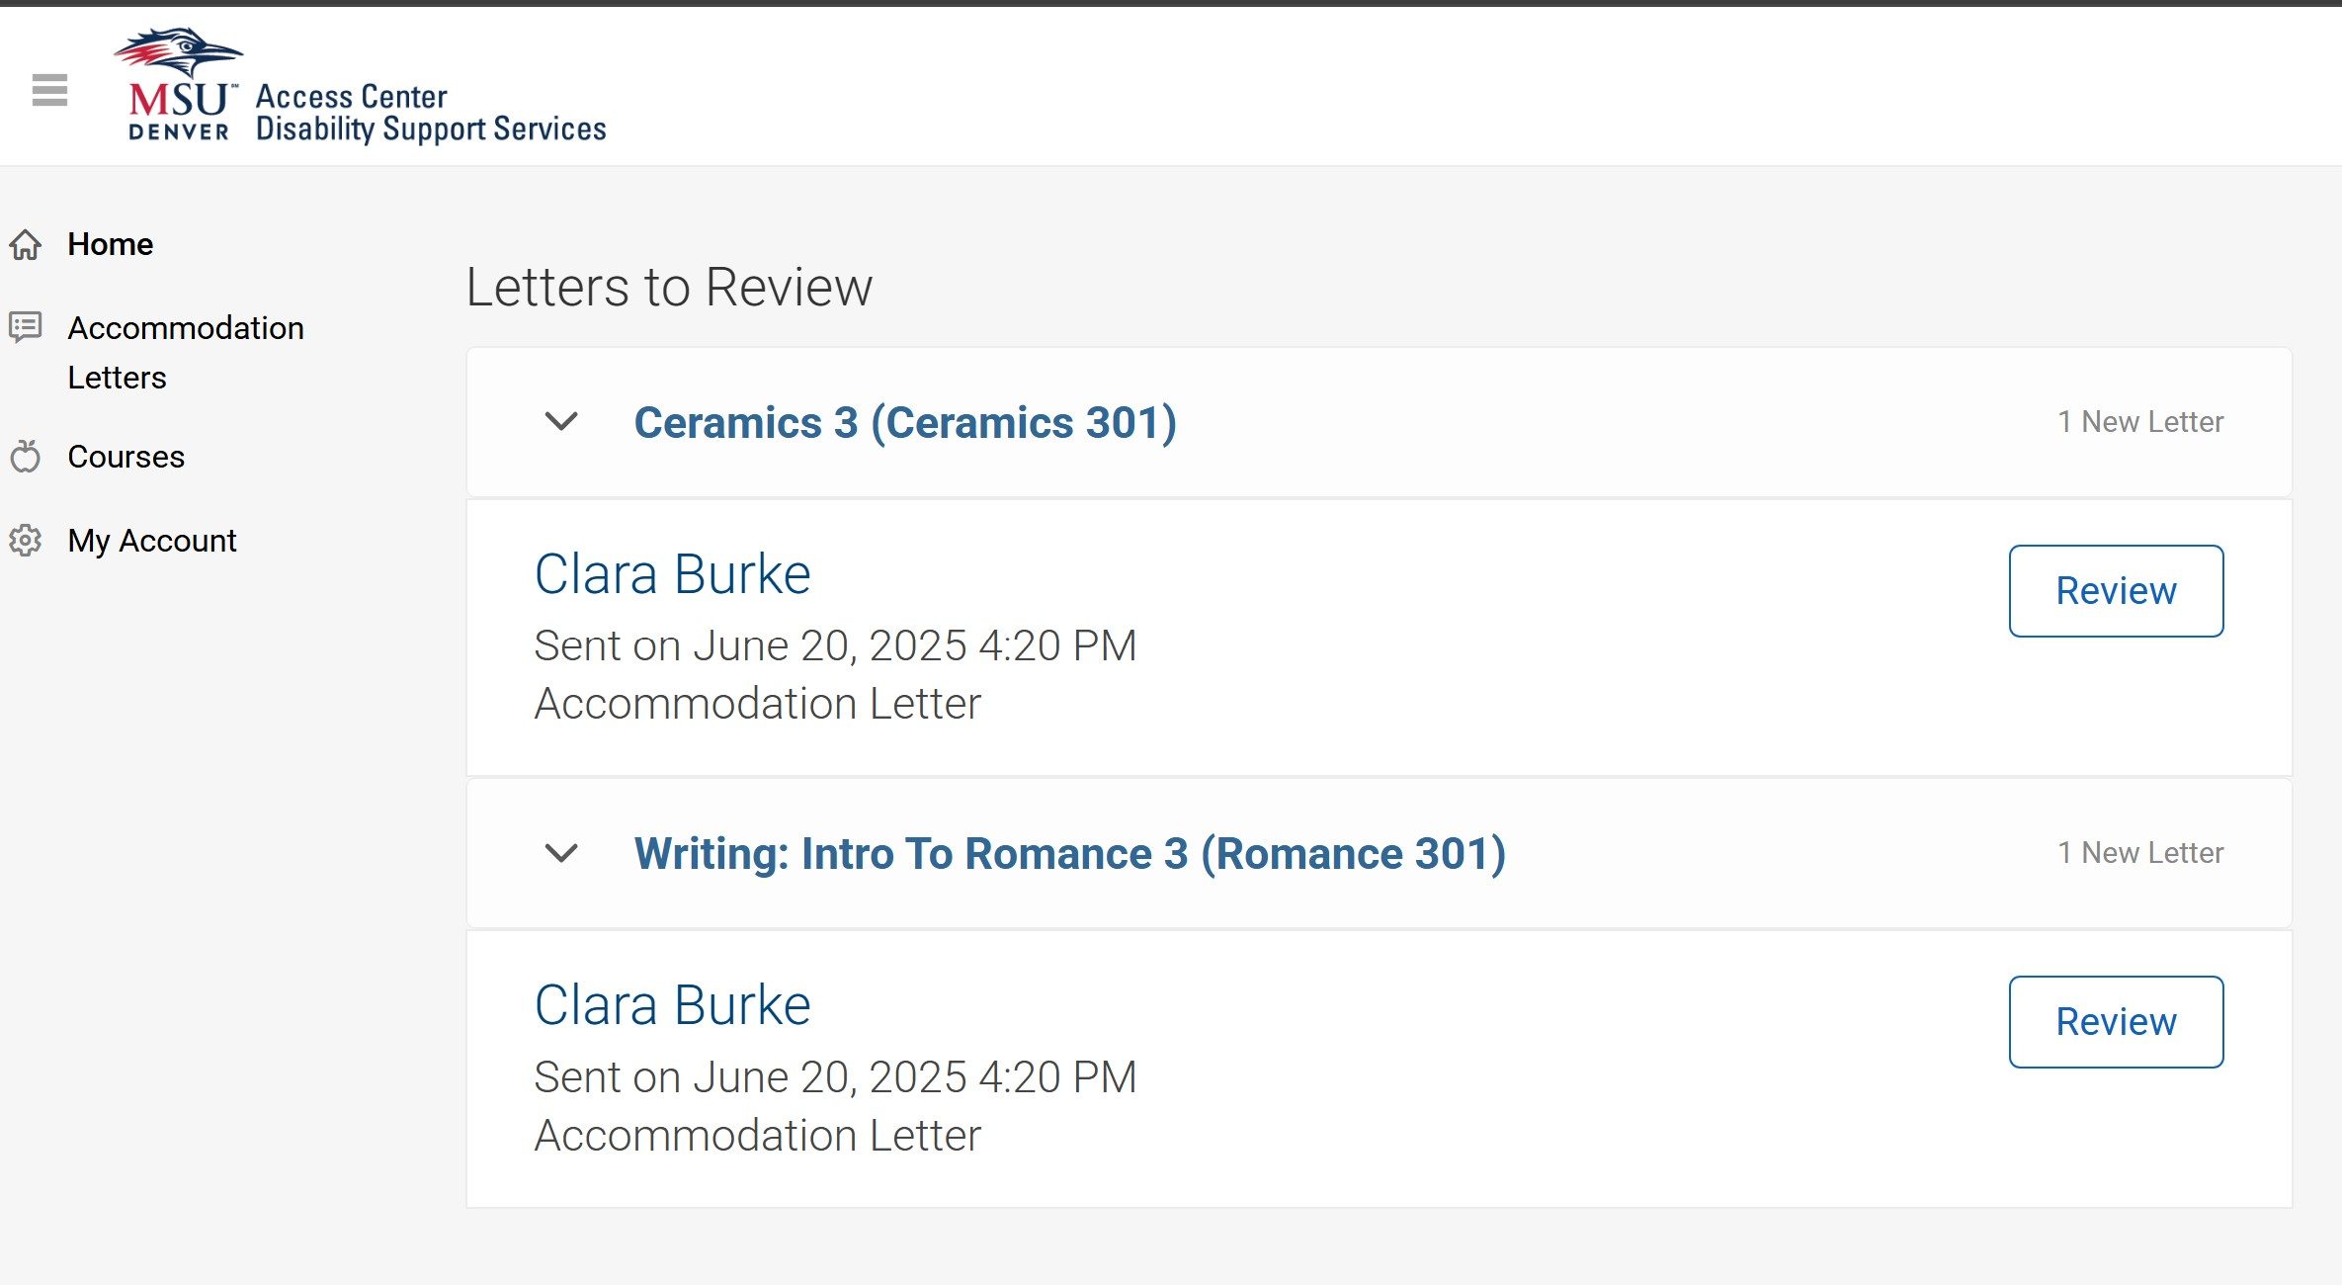Open the My Account text link
This screenshot has width=2342, height=1285.
[x=151, y=541]
